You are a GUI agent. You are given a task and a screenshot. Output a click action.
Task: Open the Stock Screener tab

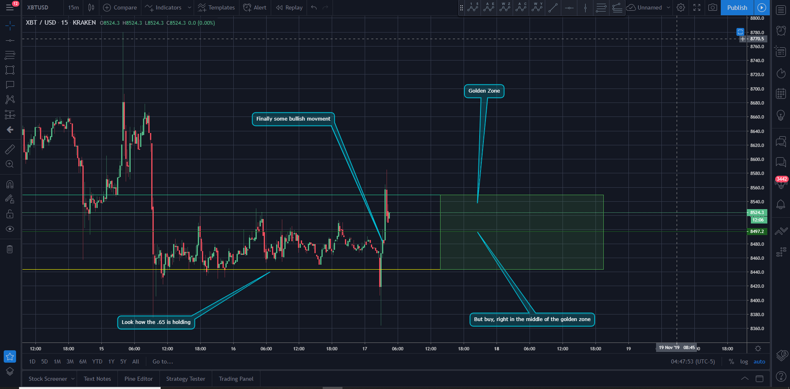pyautogui.click(x=48, y=379)
